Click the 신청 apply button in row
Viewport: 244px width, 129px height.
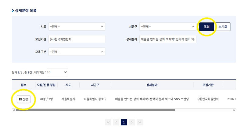tap(23, 99)
